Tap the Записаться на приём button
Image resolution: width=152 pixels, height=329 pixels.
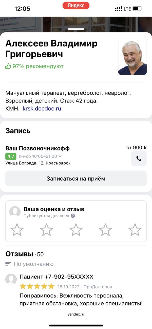(76, 178)
